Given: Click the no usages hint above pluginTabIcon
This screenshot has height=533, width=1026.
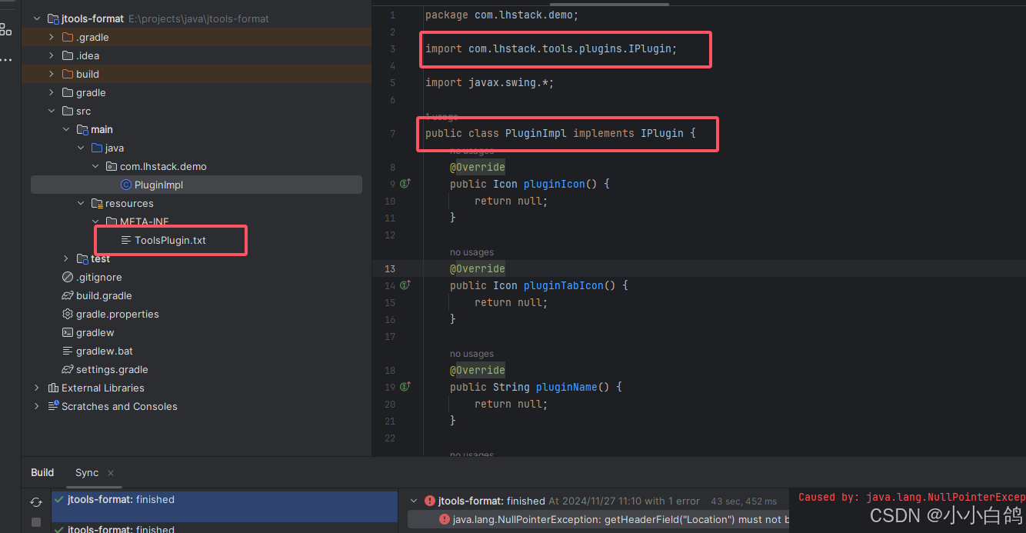Looking at the screenshot, I should (471, 252).
